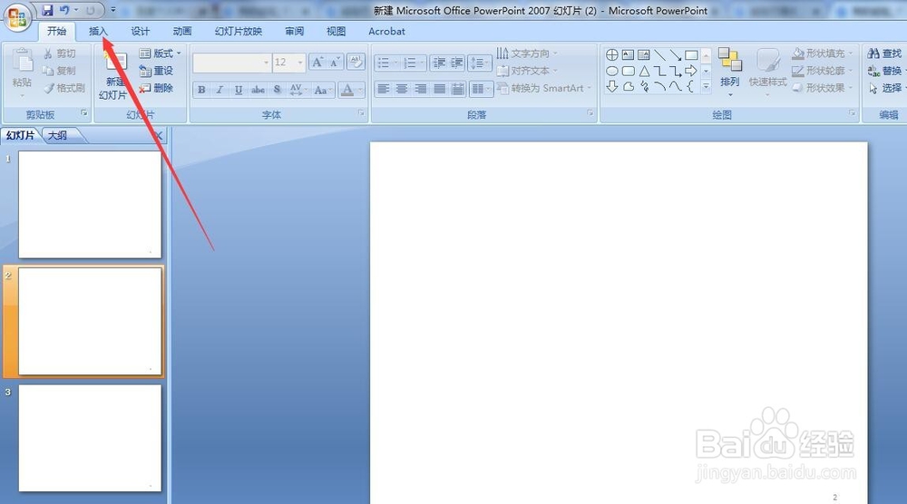Select the text box shape
907x504 pixels.
click(x=629, y=55)
